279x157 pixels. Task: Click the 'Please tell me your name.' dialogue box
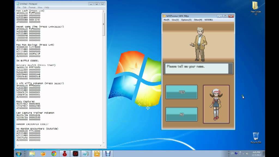[x=198, y=68]
